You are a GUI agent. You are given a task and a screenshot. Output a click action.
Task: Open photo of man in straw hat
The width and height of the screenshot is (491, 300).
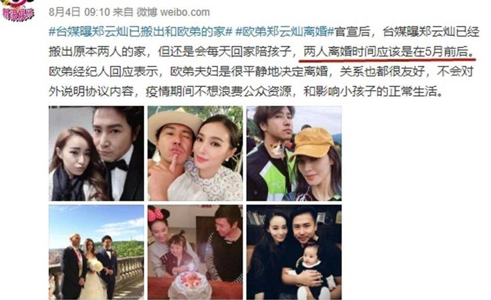(195, 153)
